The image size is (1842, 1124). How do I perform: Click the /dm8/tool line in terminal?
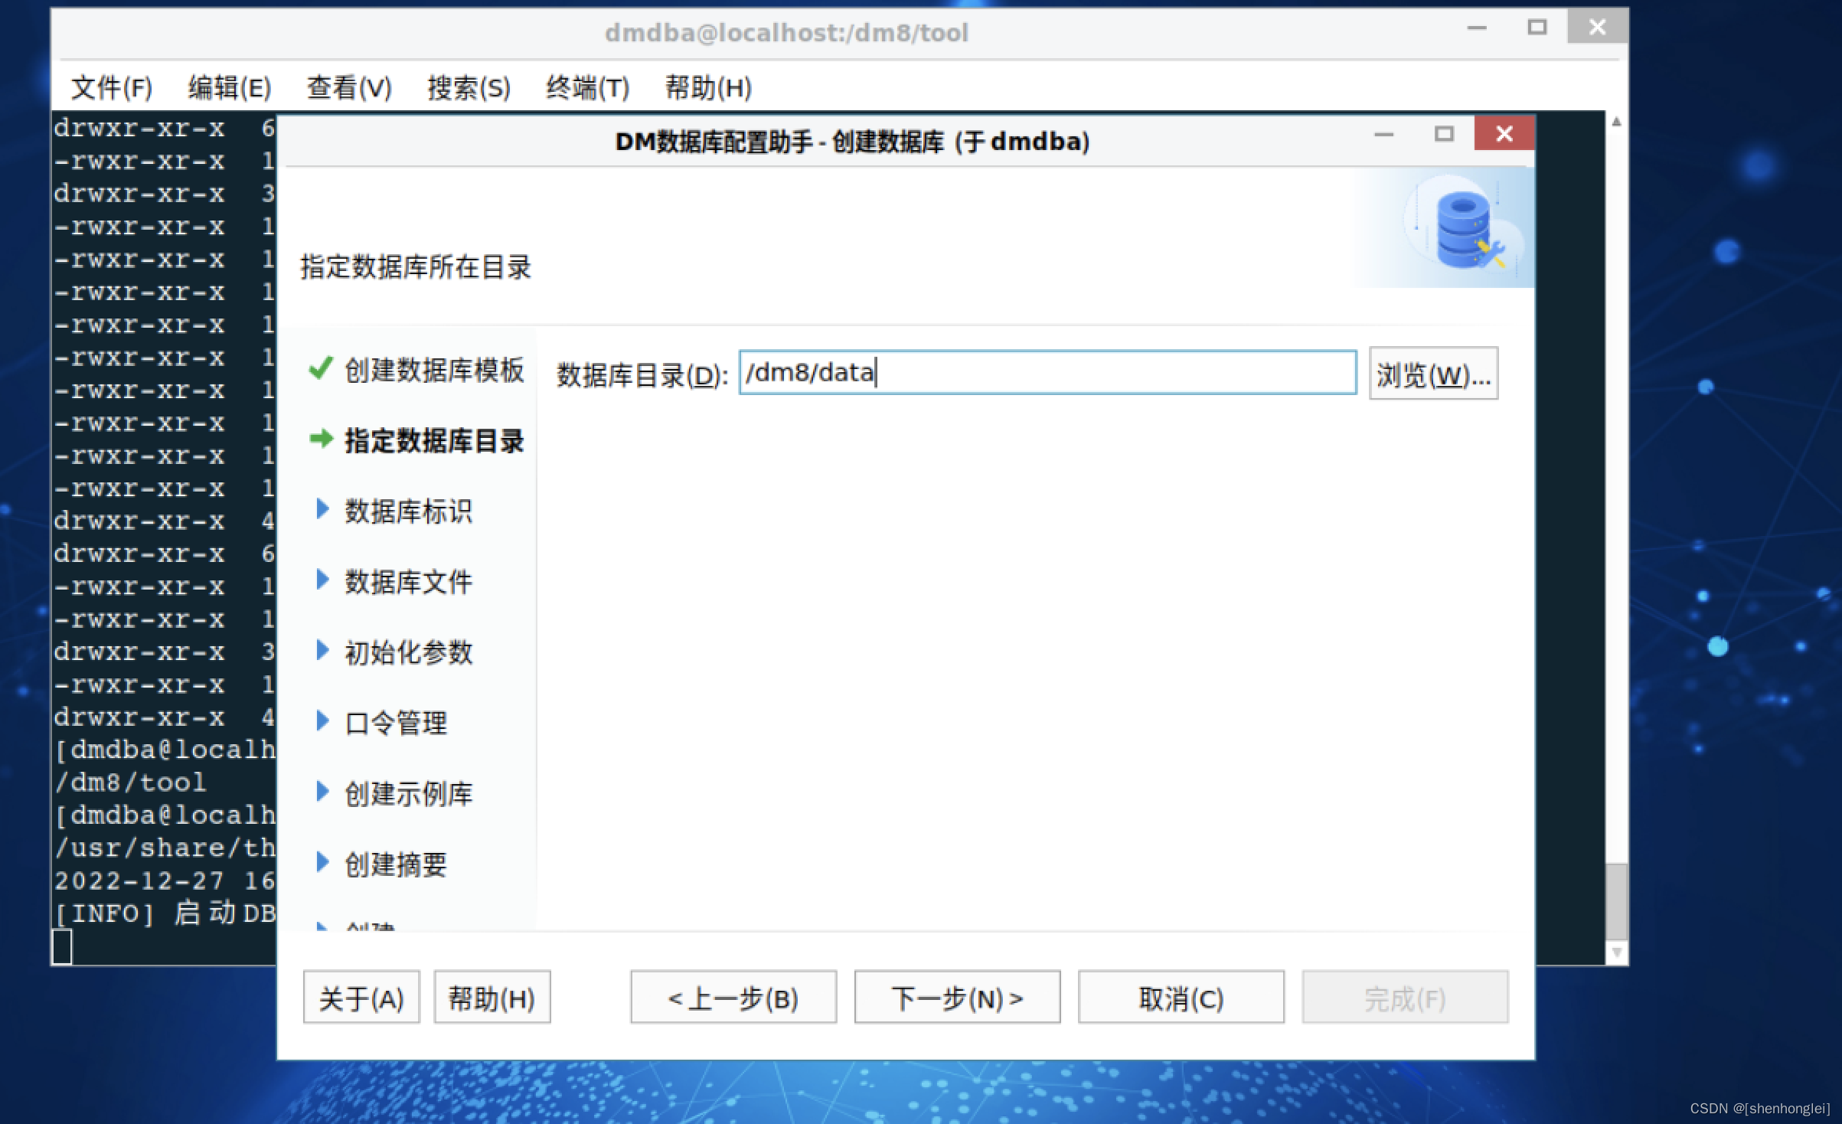130,783
